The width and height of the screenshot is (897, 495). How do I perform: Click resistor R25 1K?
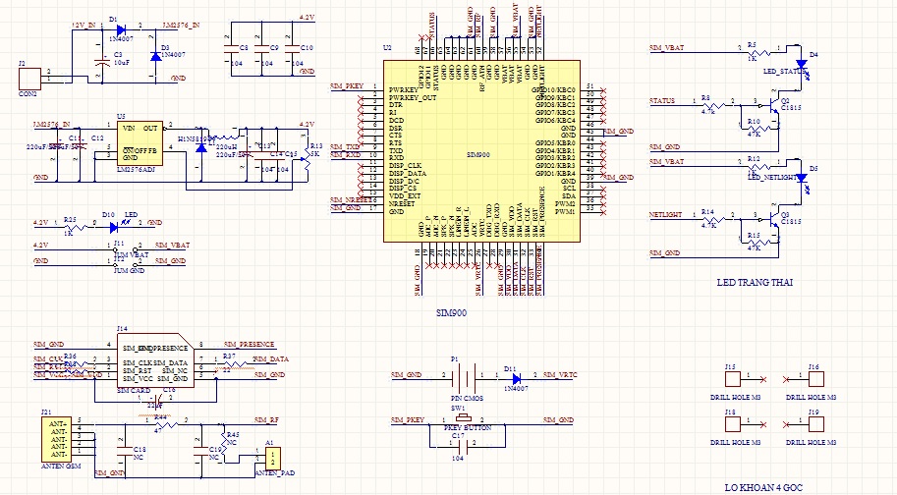pyautogui.click(x=75, y=228)
